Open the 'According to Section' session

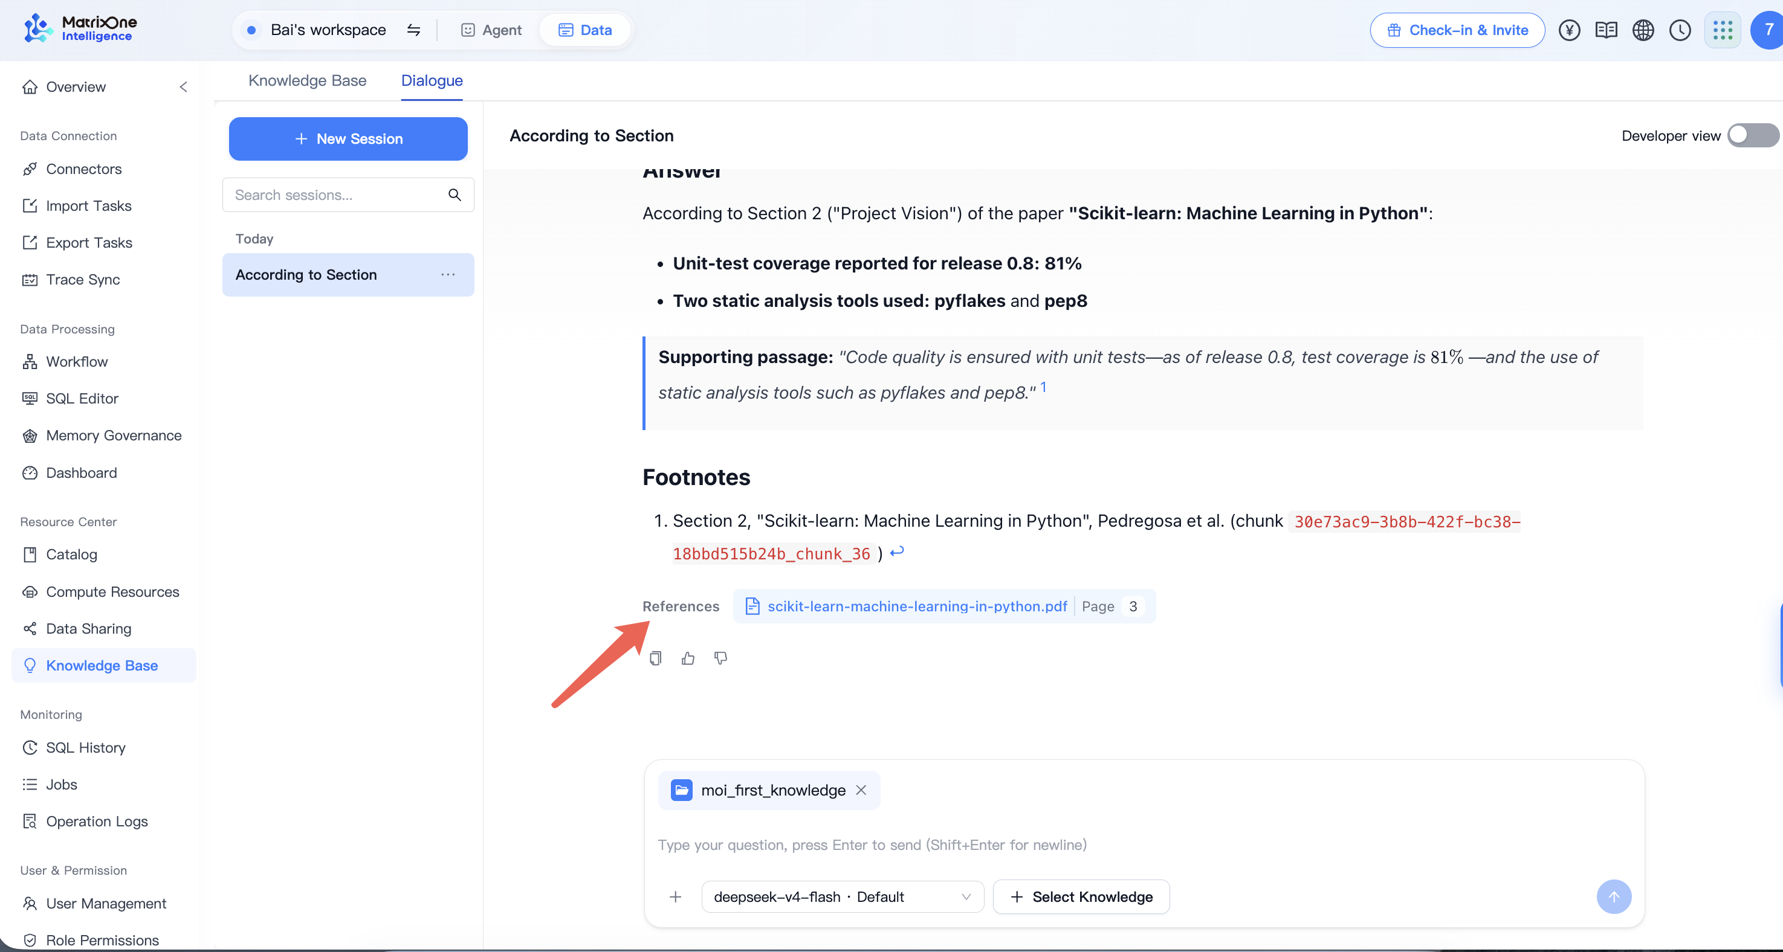(348, 275)
